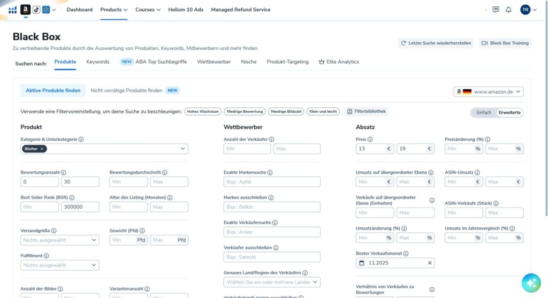Click the BSR max field showing 300000
548x298 pixels.
80,207
